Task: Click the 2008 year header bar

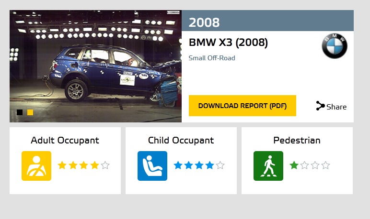Action: pos(267,21)
